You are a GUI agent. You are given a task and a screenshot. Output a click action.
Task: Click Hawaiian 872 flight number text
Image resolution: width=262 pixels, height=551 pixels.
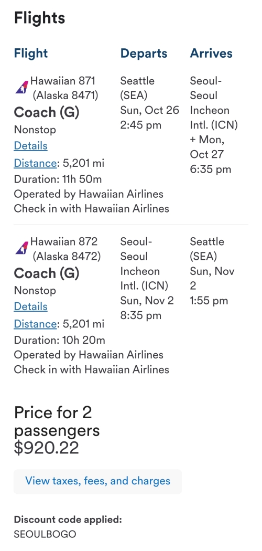click(x=64, y=241)
